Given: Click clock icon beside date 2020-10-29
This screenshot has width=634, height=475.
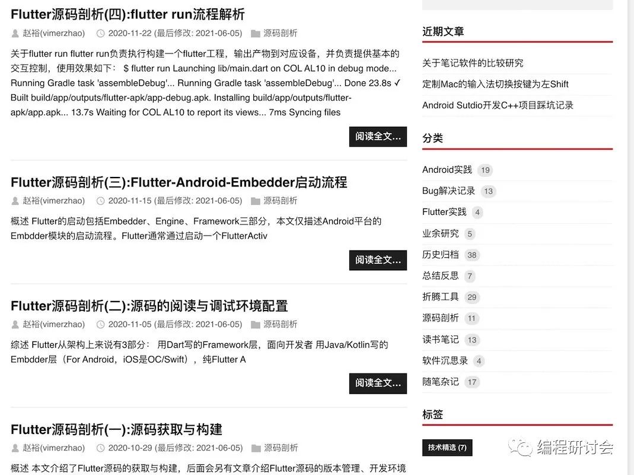Looking at the screenshot, I should 101,448.
